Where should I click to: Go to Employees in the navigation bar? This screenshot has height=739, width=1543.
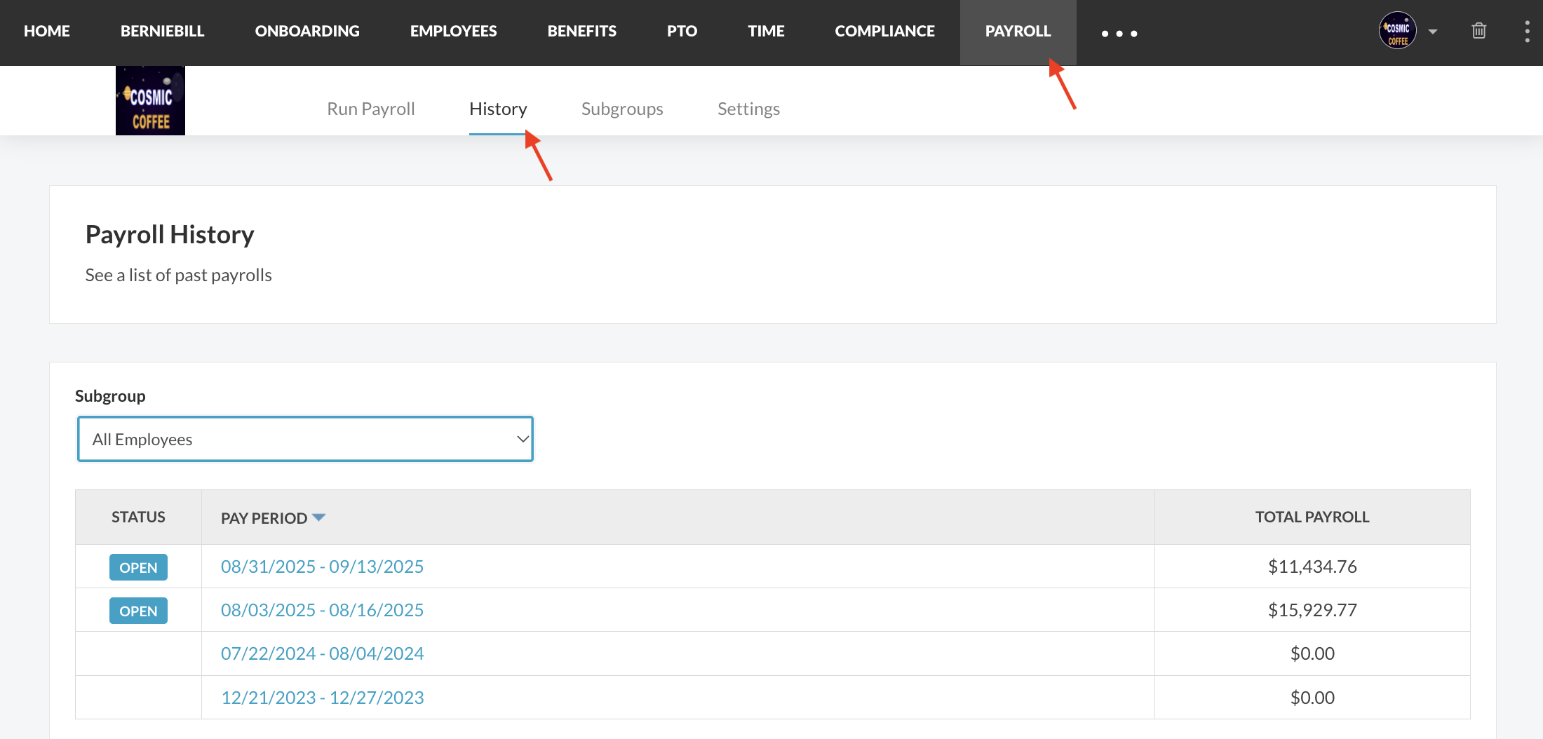point(453,31)
